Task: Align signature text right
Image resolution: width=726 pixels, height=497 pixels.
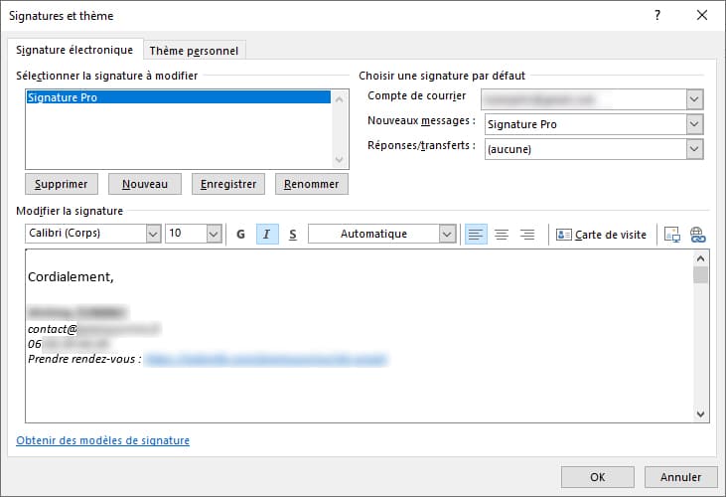Action: [x=527, y=235]
